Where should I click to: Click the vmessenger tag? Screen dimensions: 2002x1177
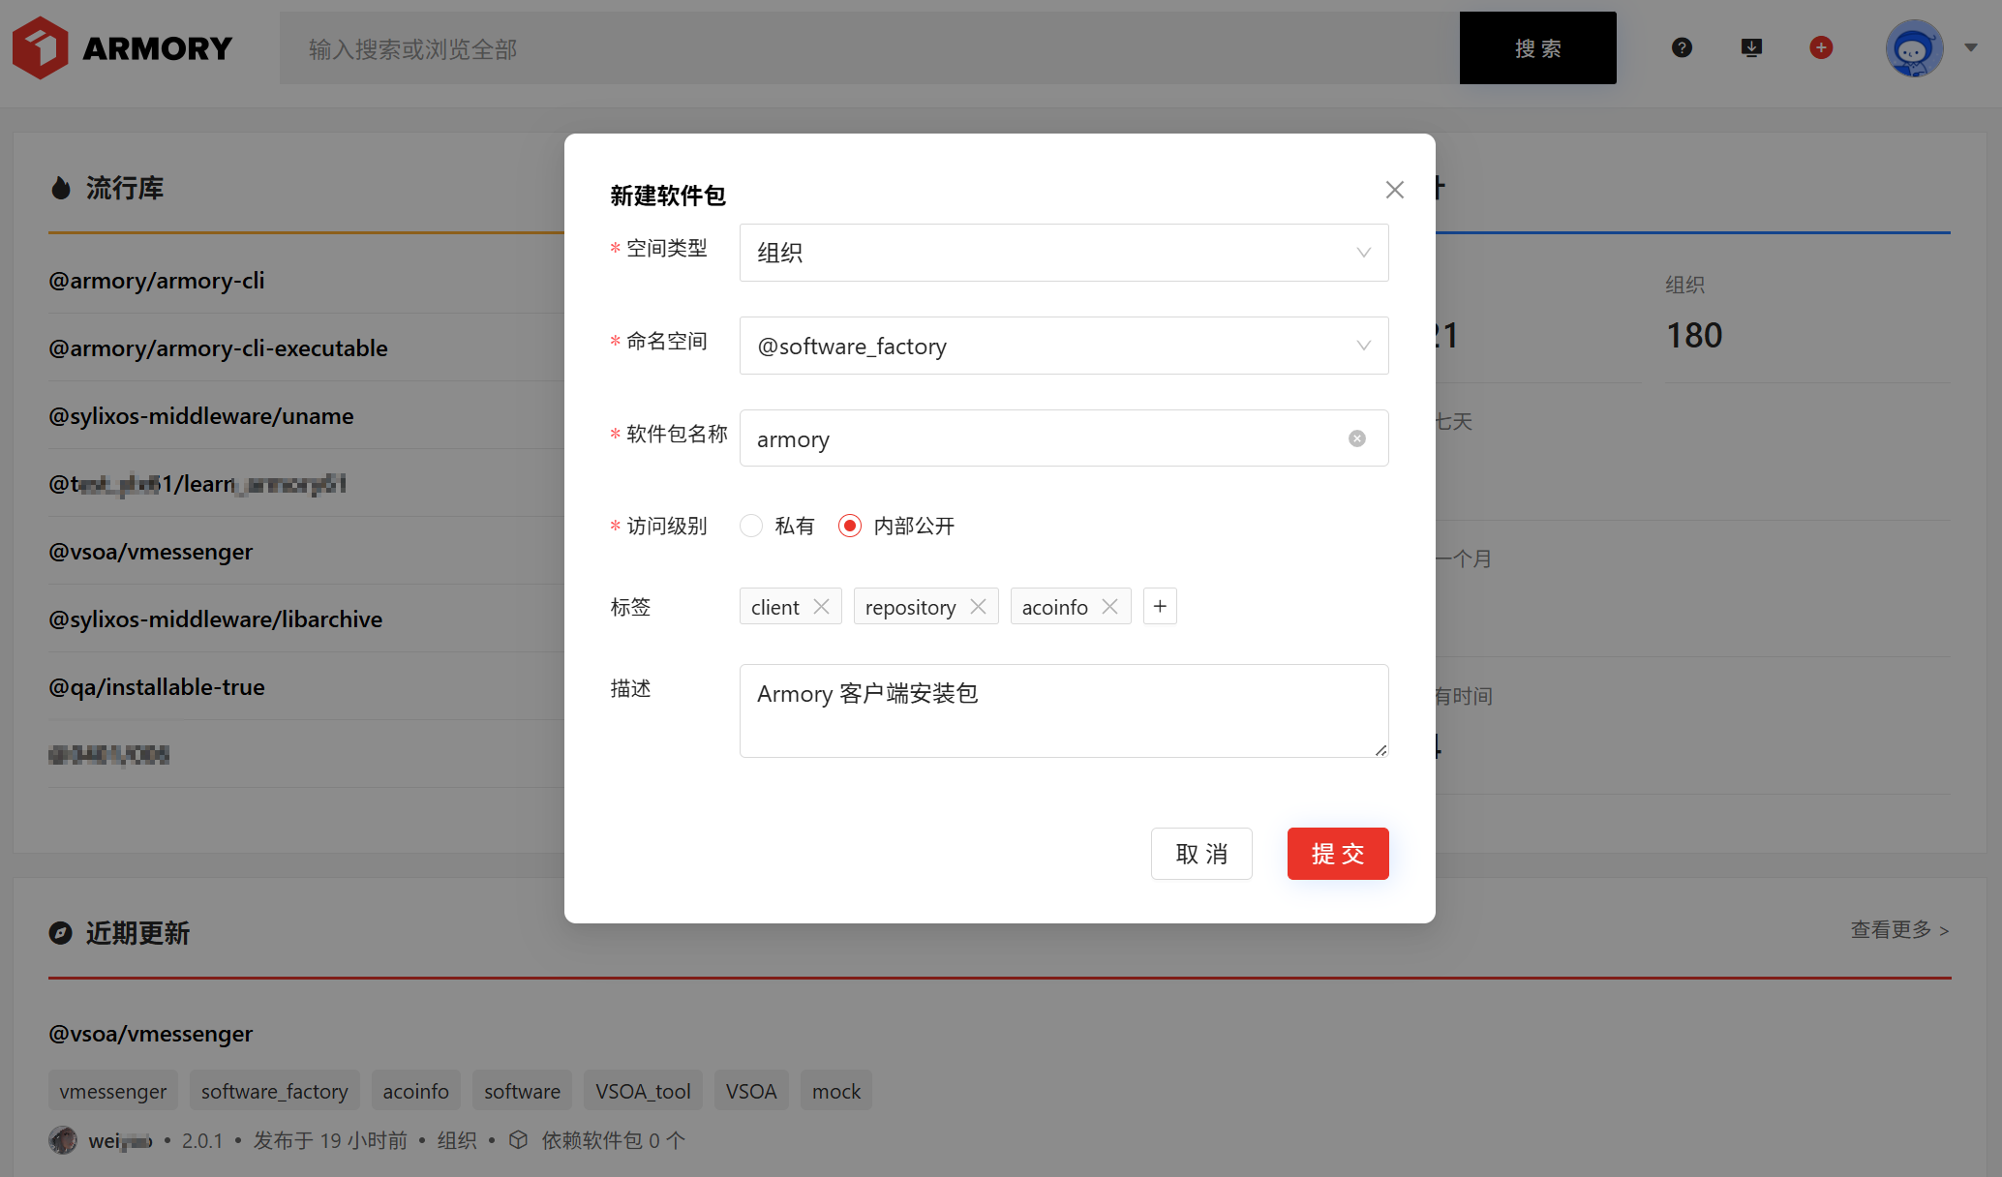pyautogui.click(x=112, y=1091)
